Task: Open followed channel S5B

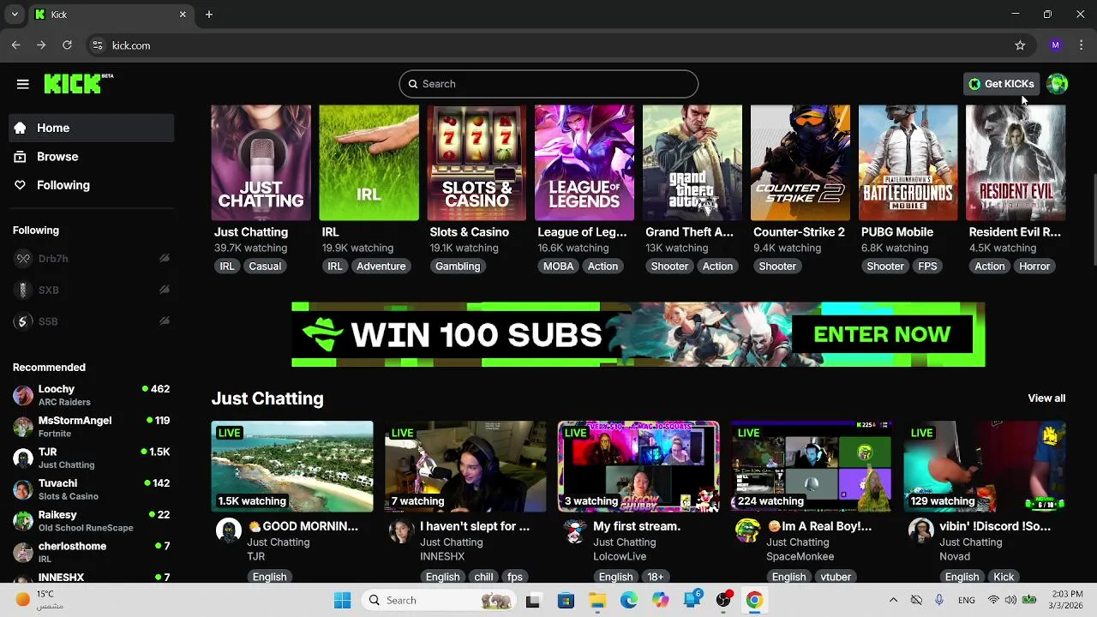Action: (x=92, y=321)
